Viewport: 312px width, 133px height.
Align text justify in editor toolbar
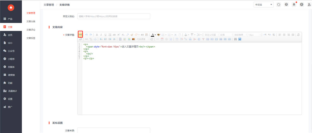coord(293,35)
